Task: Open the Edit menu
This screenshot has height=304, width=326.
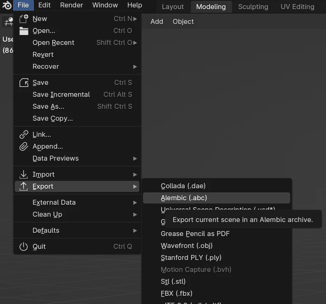Action: 44,5
